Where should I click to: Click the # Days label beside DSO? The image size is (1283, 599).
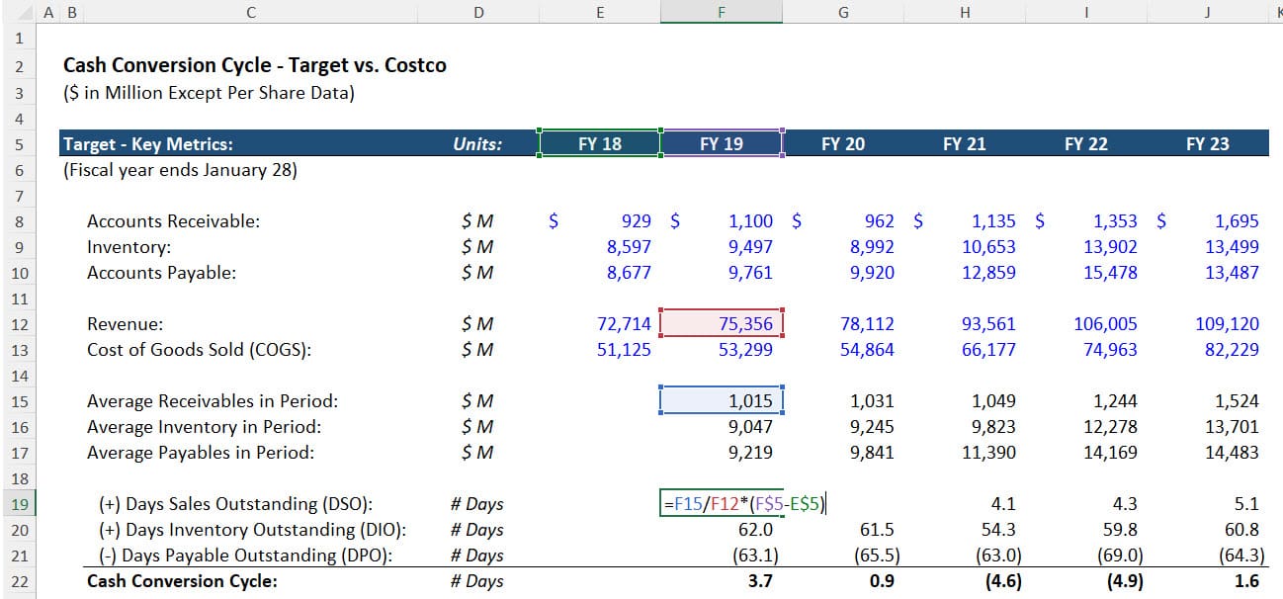click(478, 504)
